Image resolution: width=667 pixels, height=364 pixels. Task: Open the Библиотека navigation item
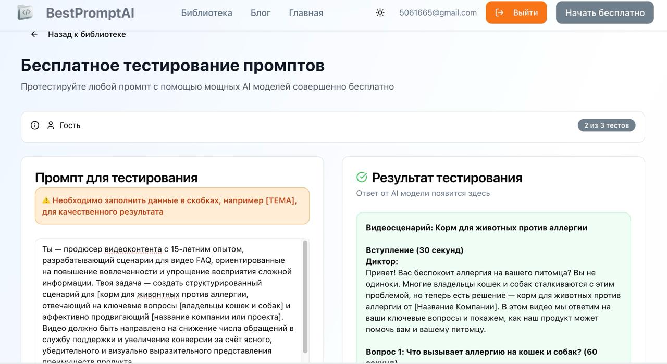pos(206,12)
